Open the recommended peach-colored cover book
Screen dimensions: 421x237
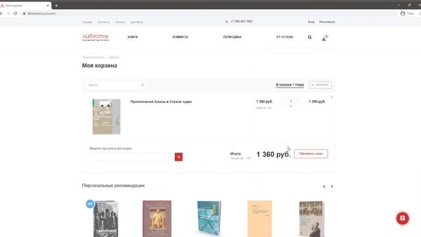(260, 219)
